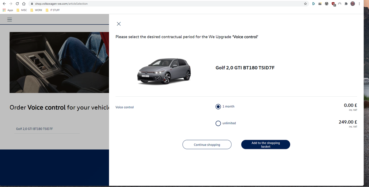
Task: Open Chrome's three-dot menu
Action: pos(359,4)
